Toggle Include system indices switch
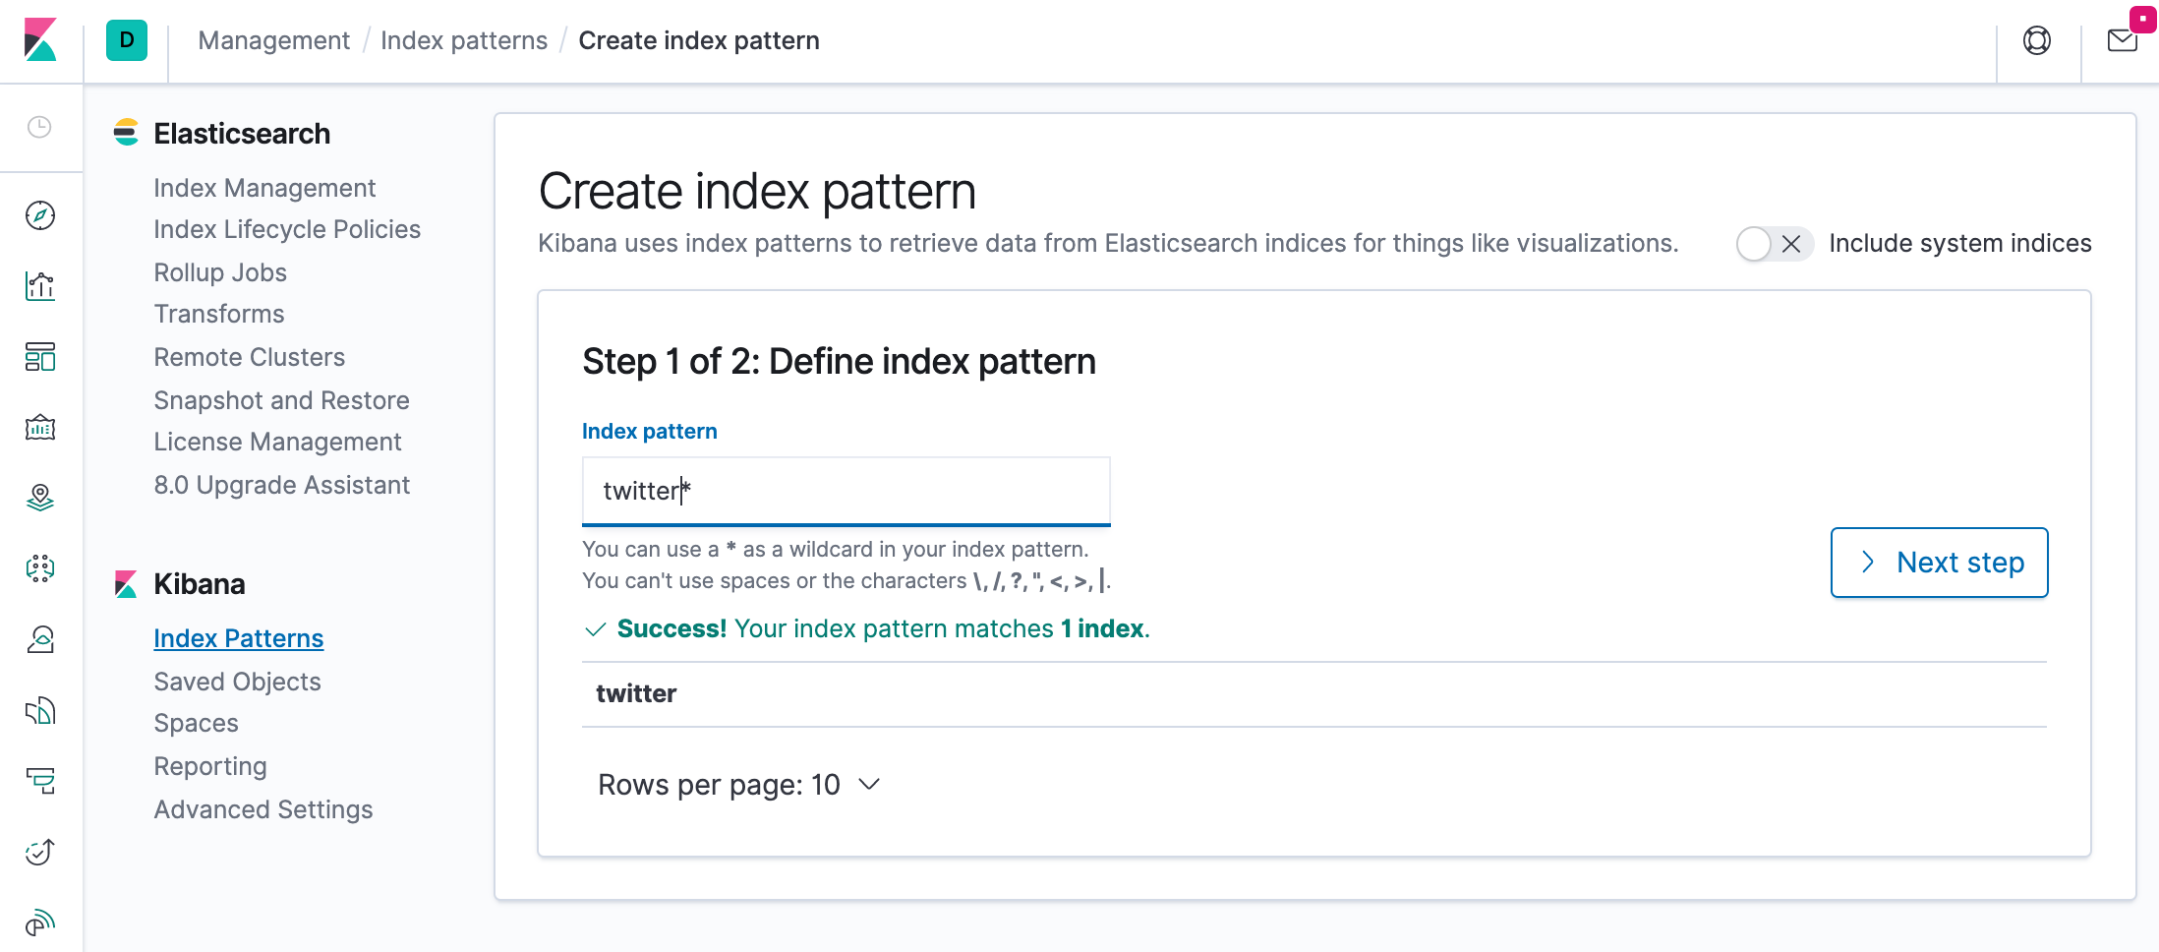 [x=1774, y=244]
